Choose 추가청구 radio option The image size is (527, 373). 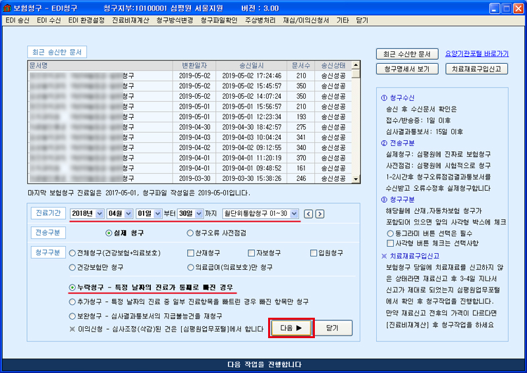(x=72, y=302)
